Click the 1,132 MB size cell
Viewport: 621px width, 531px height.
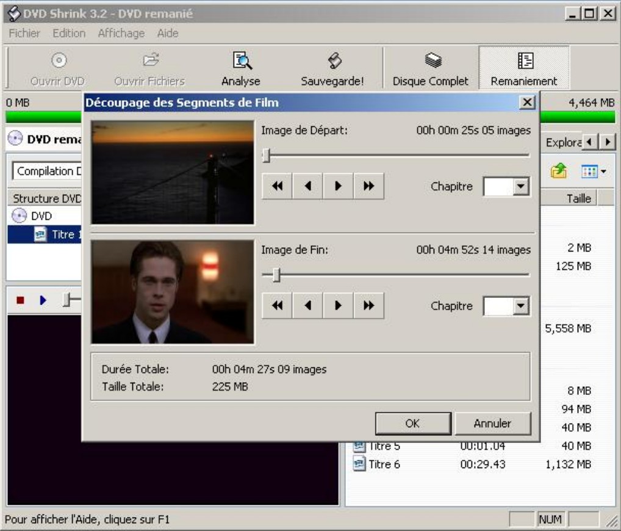click(568, 464)
